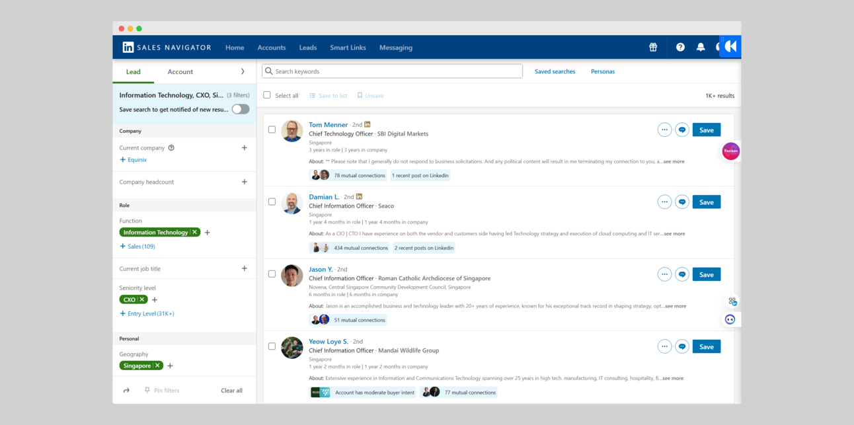
Task: Click the Current company help icon
Action: tap(171, 148)
